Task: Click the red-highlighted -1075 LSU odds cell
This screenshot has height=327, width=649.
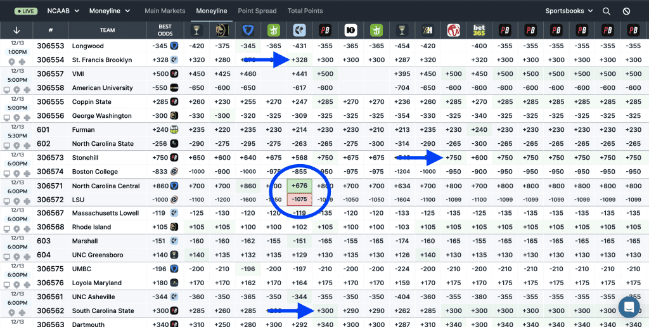Action: (x=299, y=200)
